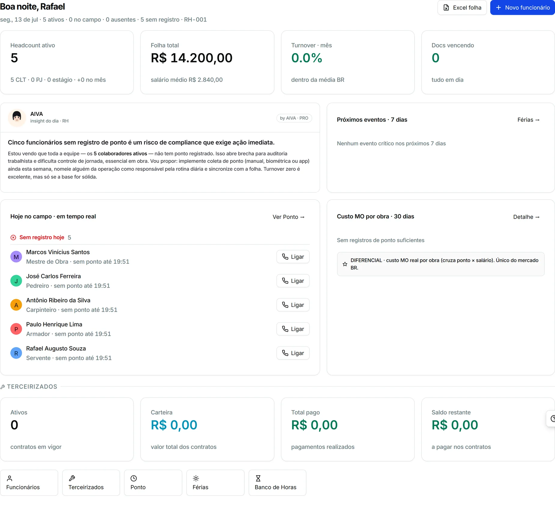Click the by AIVA · PRO badge
Image resolution: width=555 pixels, height=512 pixels.
(x=294, y=118)
